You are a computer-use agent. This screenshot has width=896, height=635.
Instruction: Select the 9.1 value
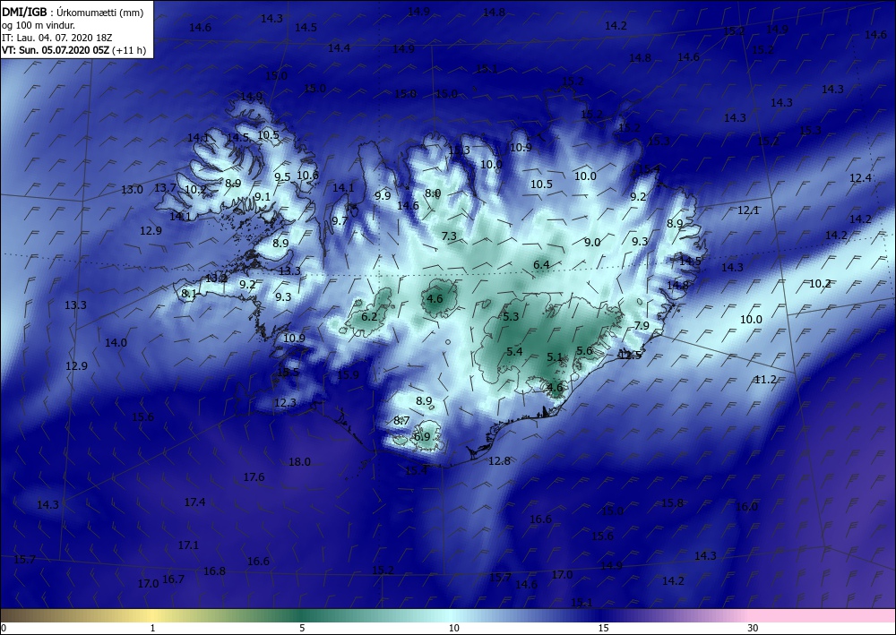tap(263, 197)
